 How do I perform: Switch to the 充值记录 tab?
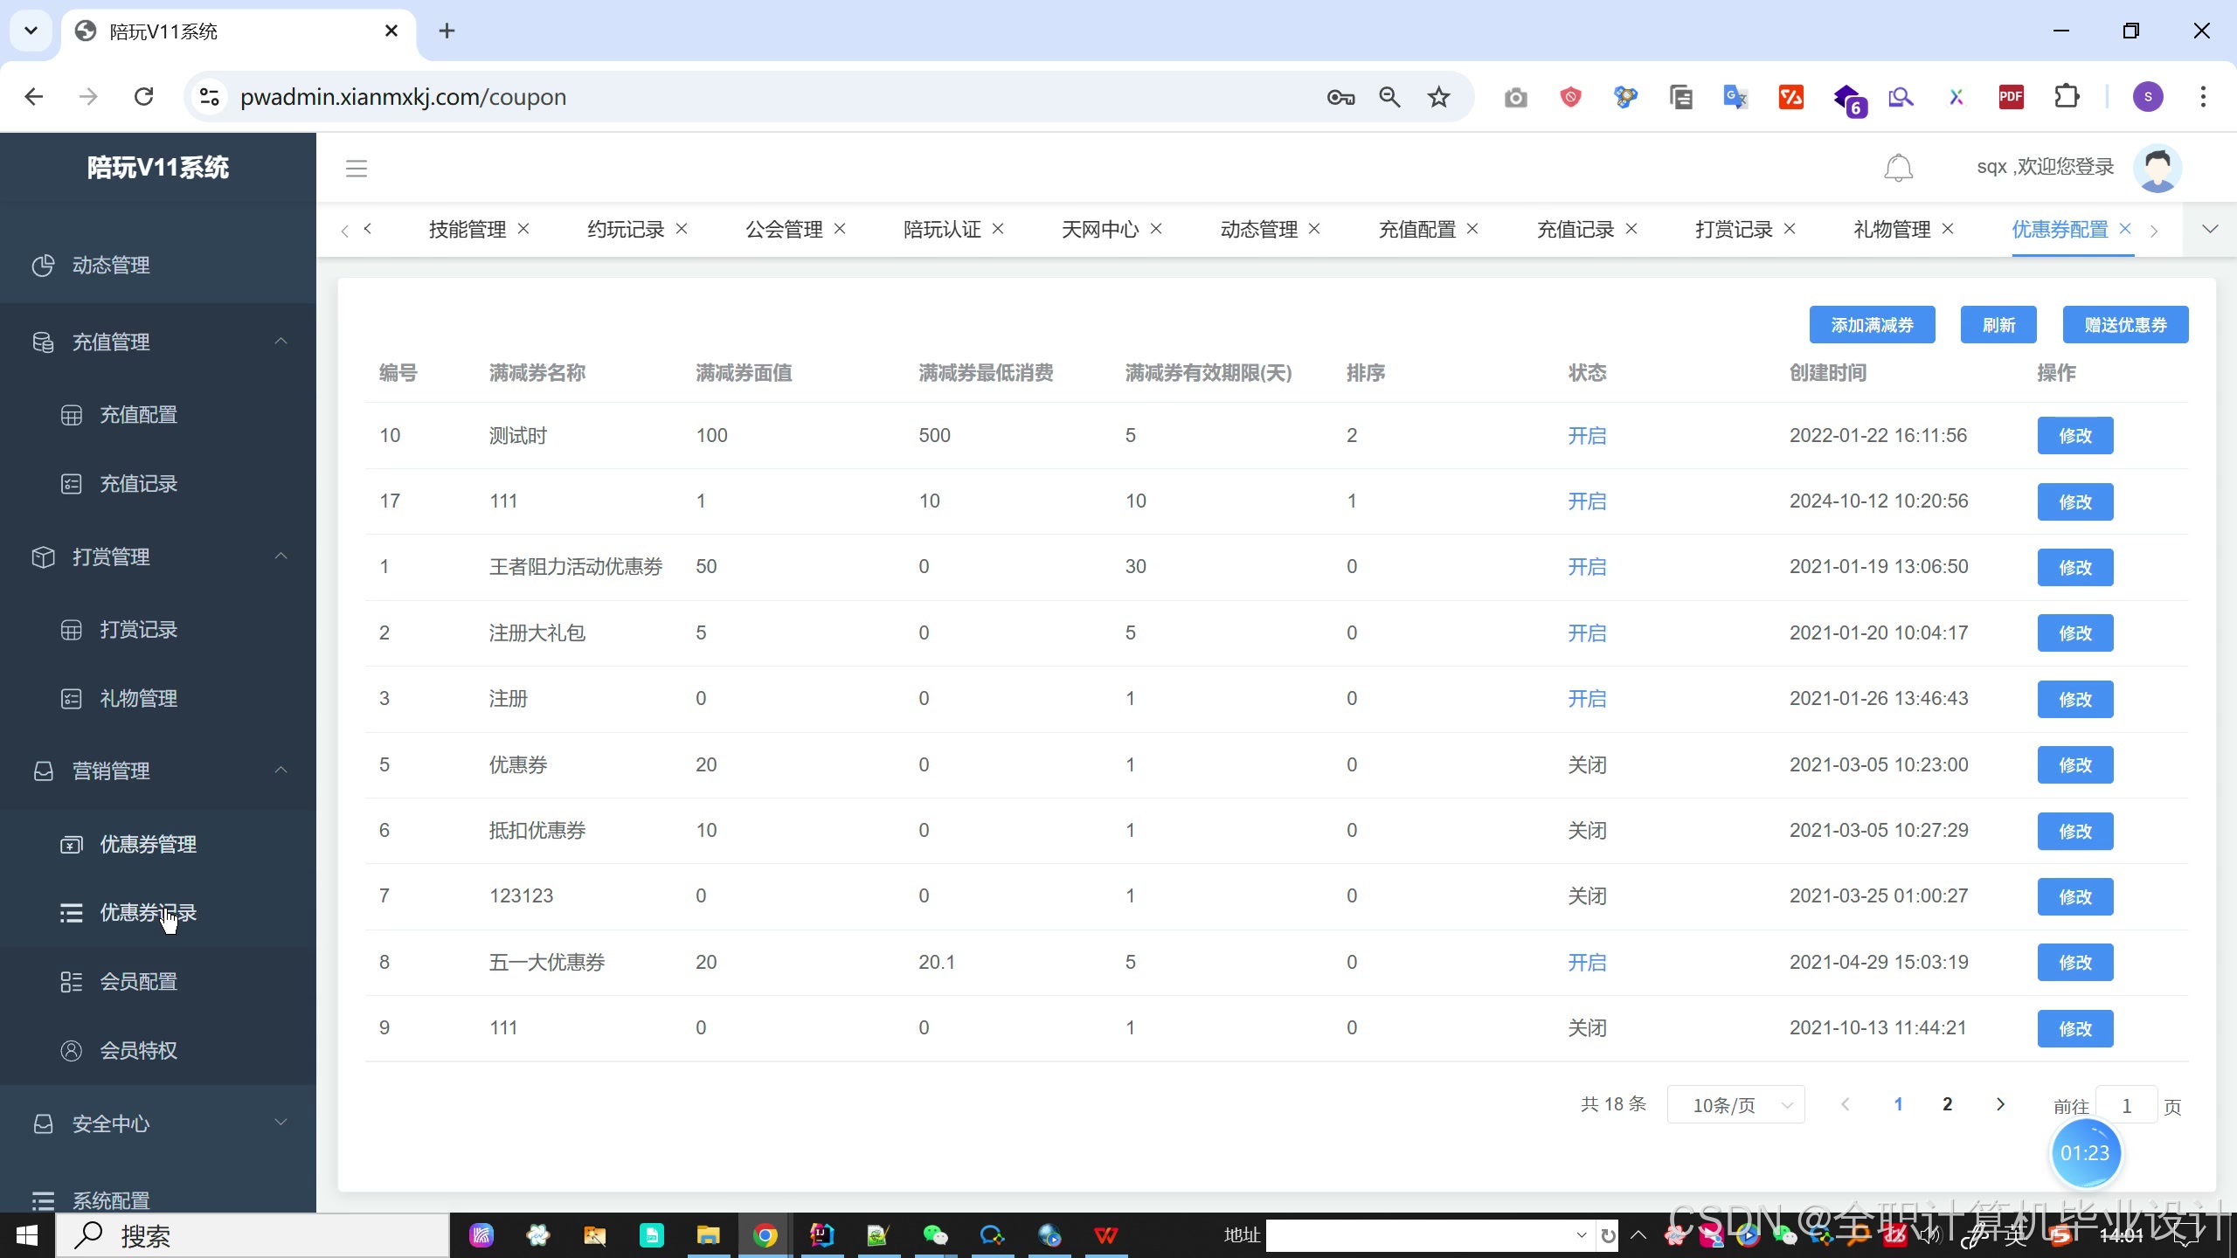click(x=1576, y=230)
